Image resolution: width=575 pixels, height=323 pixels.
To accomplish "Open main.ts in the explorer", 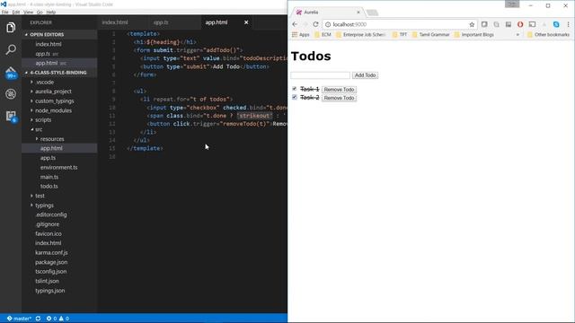I will coord(49,177).
